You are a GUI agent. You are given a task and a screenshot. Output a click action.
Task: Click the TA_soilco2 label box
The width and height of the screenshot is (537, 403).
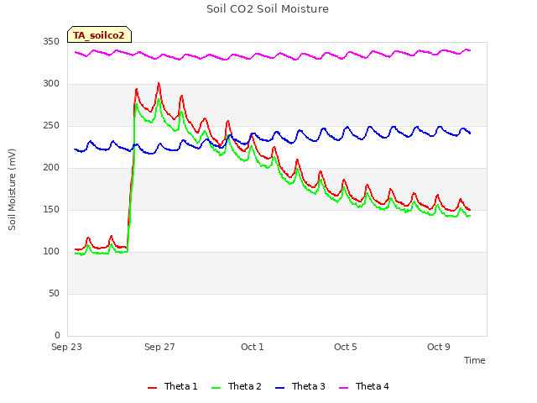99,34
